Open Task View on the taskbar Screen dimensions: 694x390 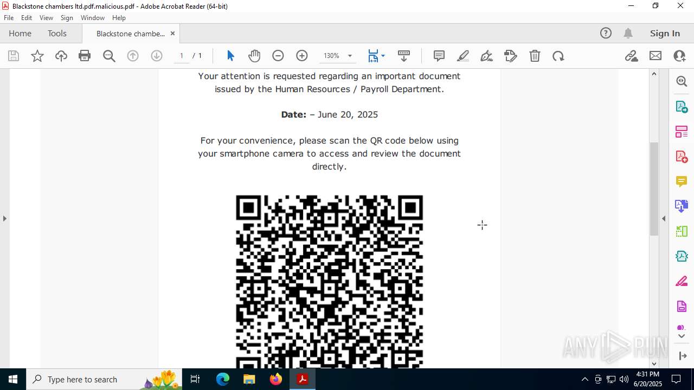(196, 379)
